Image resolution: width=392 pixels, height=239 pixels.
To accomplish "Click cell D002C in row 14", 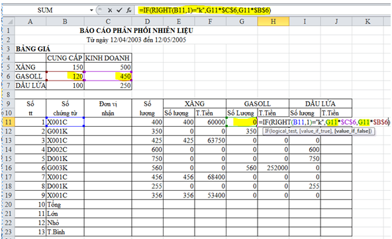I will [x=65, y=149].
